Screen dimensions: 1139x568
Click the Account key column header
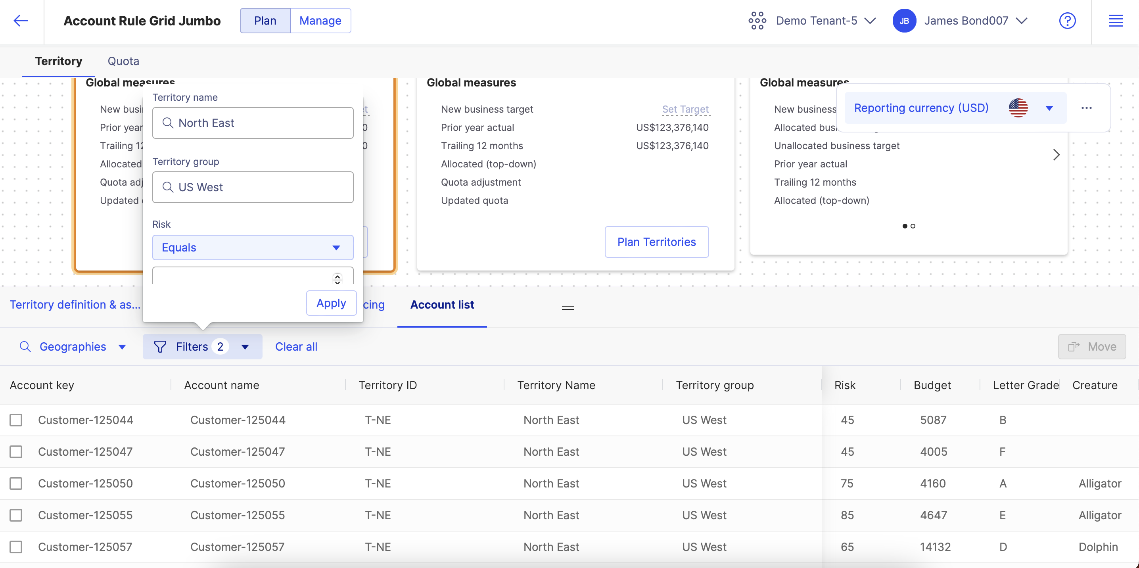[42, 385]
